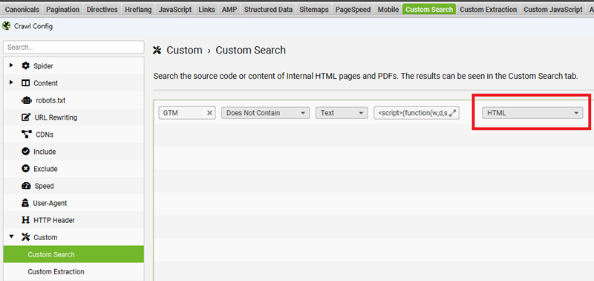The width and height of the screenshot is (594, 281).
Task: Switch to the Canonicals tab
Action: 22,10
